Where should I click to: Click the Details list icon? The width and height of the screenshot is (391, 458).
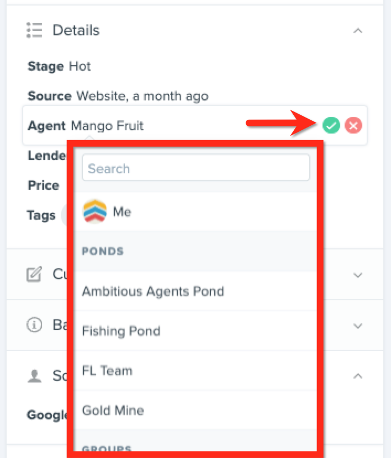34,30
